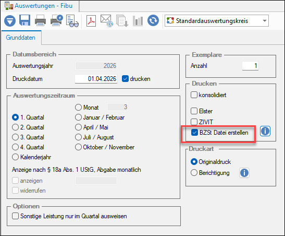285x236 pixels.
Task: Select the 2. Quartal radio button
Action: (15, 127)
